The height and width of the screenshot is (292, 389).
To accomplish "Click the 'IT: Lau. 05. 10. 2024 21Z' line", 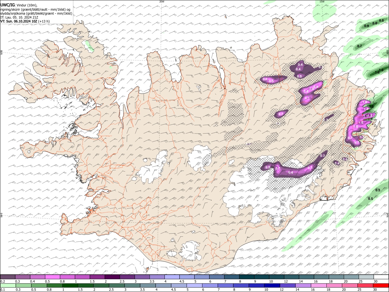I will point(19,17).
